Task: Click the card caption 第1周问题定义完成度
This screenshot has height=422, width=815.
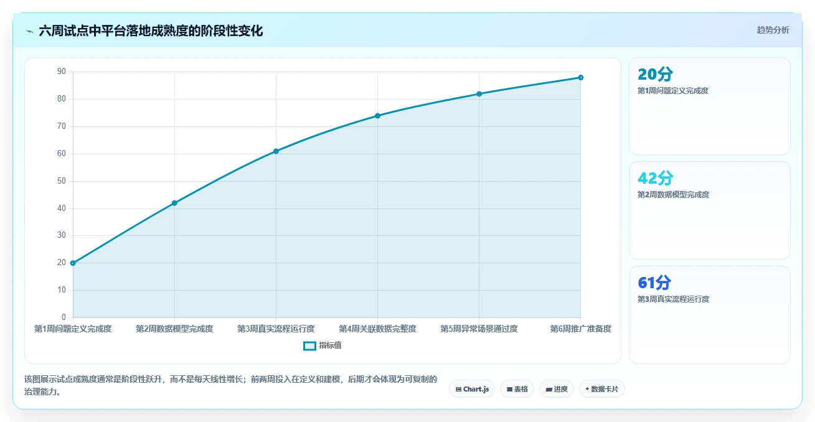Action: tap(673, 91)
